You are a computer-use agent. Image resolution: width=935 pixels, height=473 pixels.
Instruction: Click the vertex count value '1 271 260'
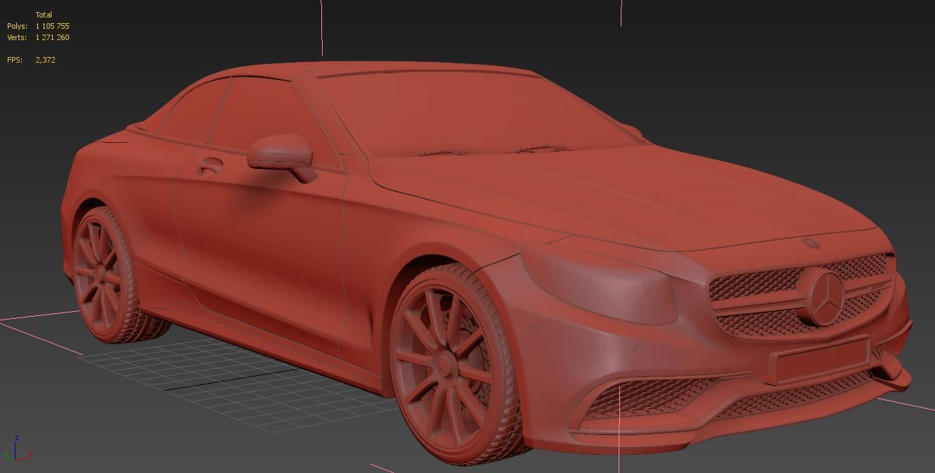click(x=52, y=37)
